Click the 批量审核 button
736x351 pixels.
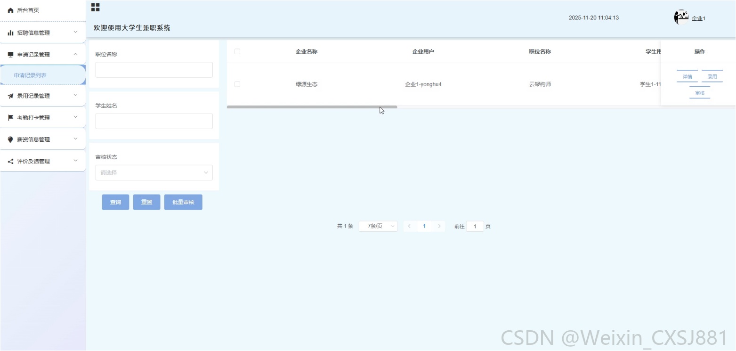pyautogui.click(x=183, y=202)
